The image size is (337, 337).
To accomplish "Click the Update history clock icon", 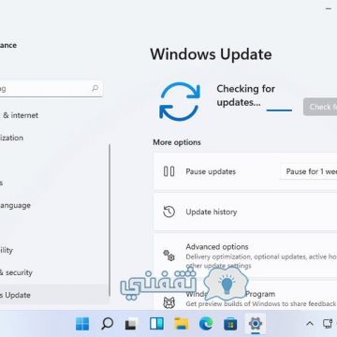I will [168, 212].
